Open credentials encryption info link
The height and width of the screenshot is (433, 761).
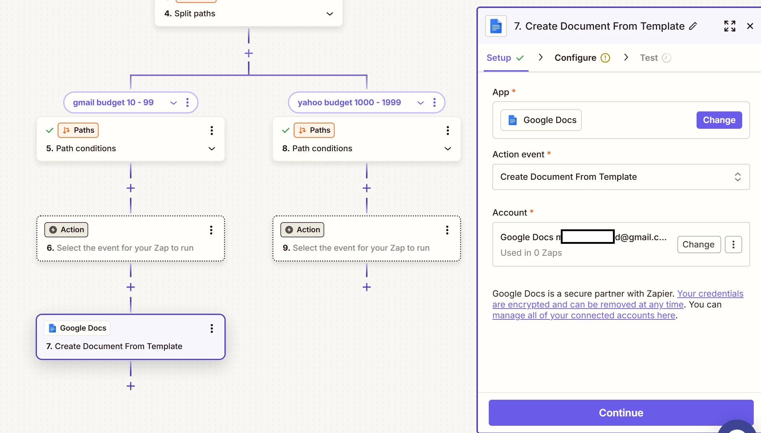point(618,299)
